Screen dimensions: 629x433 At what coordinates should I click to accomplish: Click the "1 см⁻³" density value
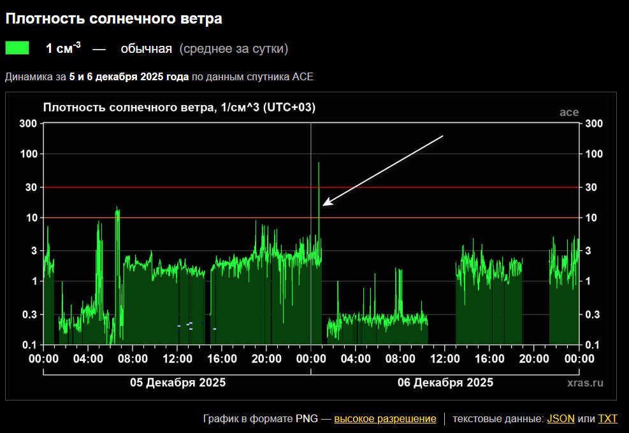click(x=63, y=48)
